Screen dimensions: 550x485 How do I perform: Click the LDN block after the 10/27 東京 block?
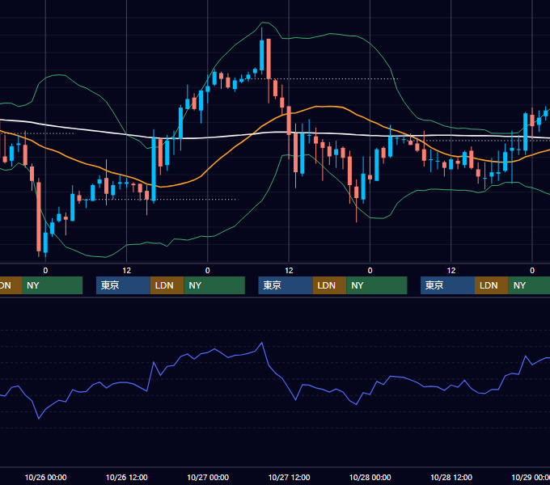point(329,285)
